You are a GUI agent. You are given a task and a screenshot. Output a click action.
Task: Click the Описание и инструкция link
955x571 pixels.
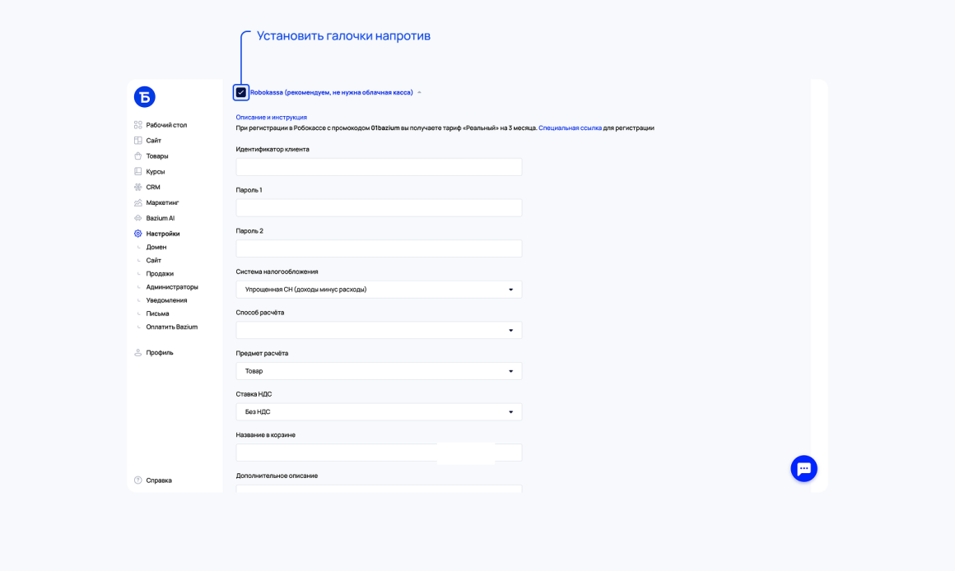271,117
